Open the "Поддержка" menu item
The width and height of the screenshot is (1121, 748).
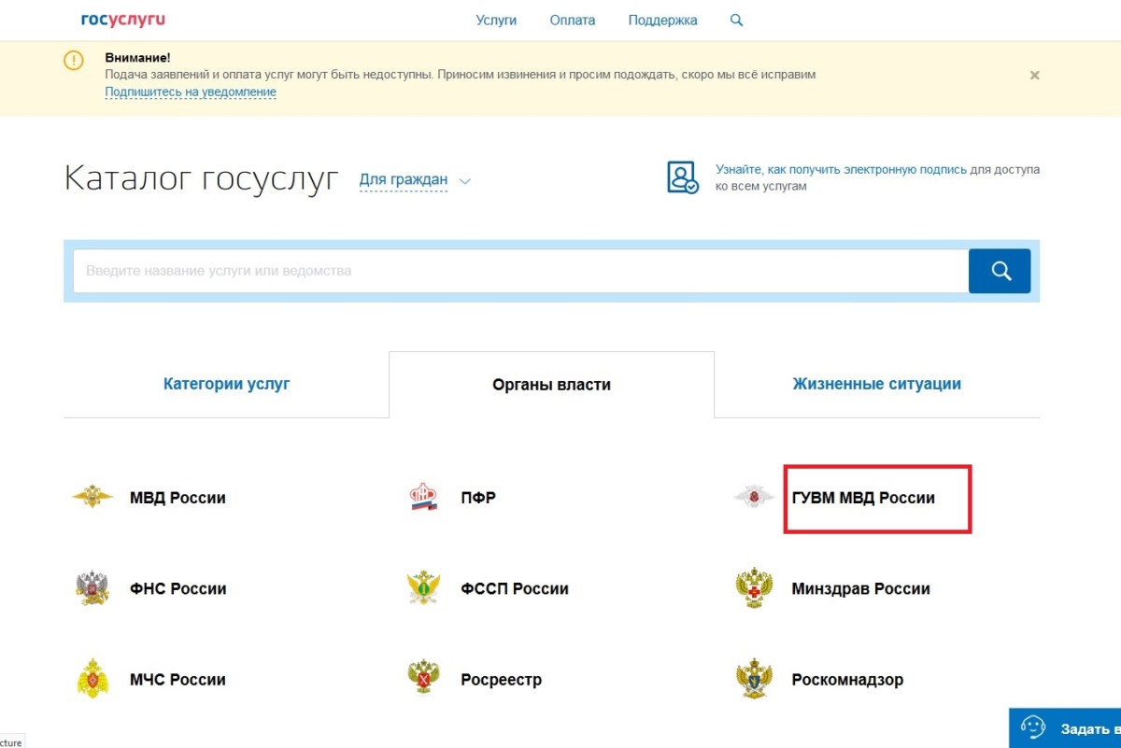(662, 21)
